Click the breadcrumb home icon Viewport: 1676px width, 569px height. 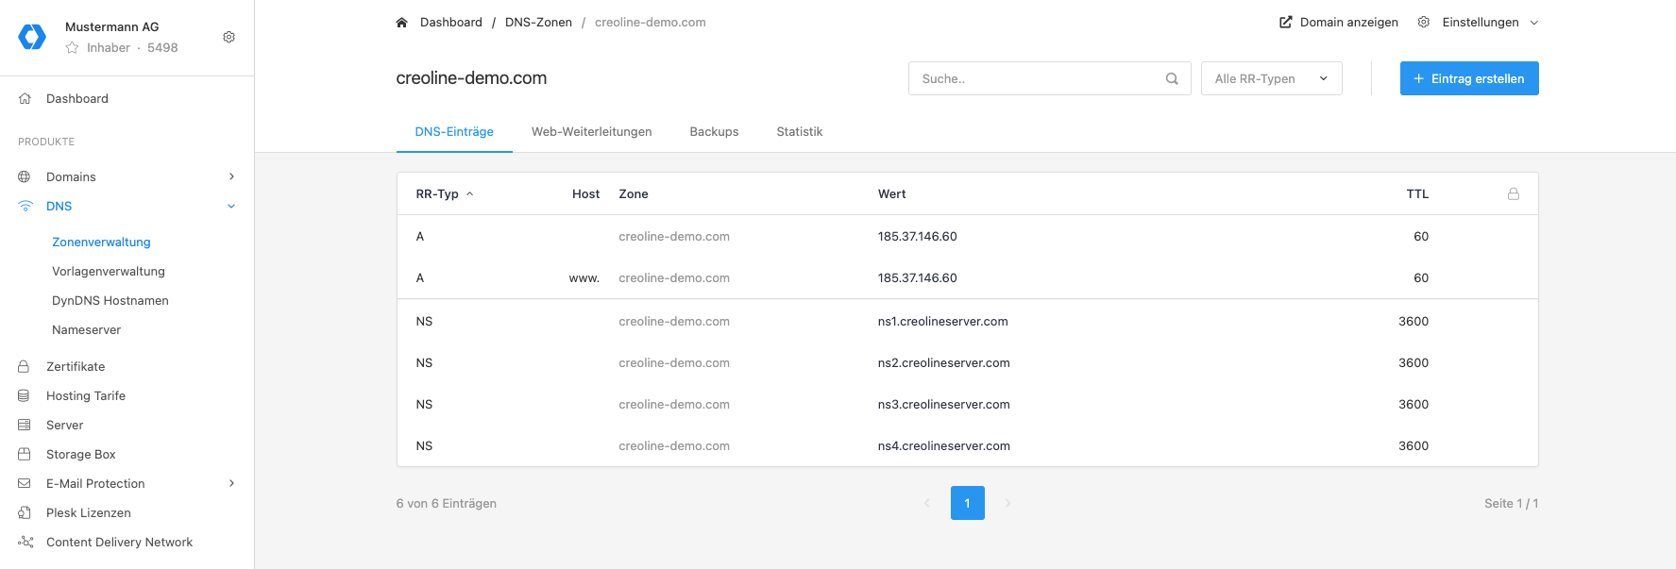pyautogui.click(x=401, y=22)
